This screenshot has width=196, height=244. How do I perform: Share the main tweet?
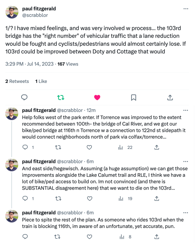click(x=170, y=97)
